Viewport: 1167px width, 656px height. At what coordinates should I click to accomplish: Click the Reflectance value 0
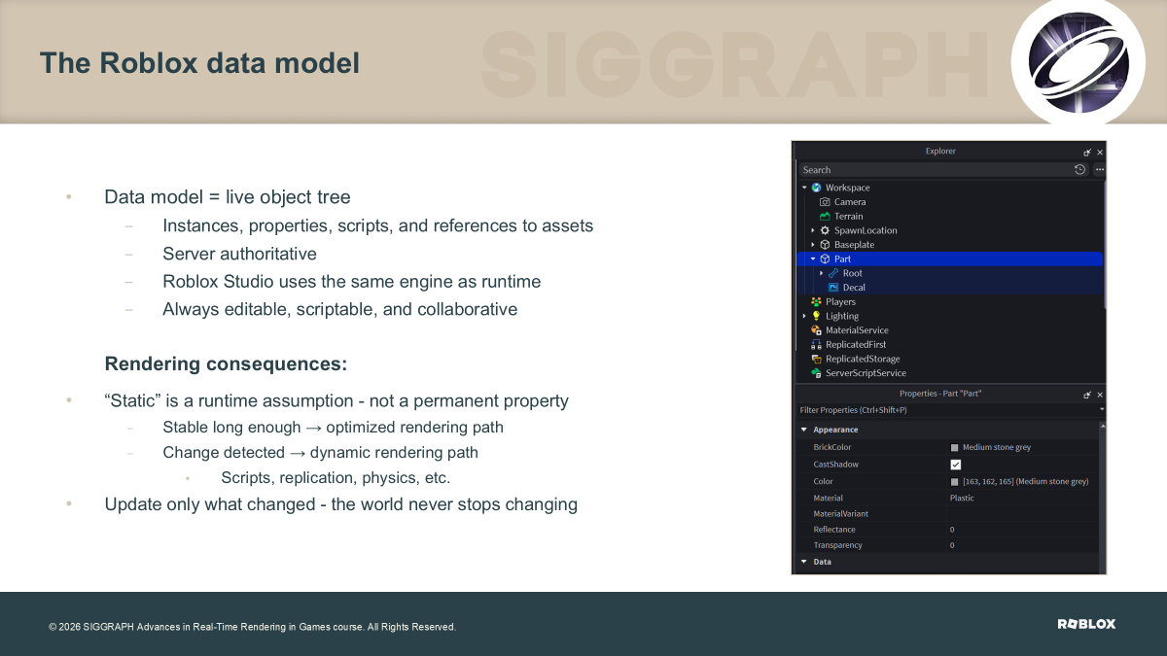click(952, 530)
